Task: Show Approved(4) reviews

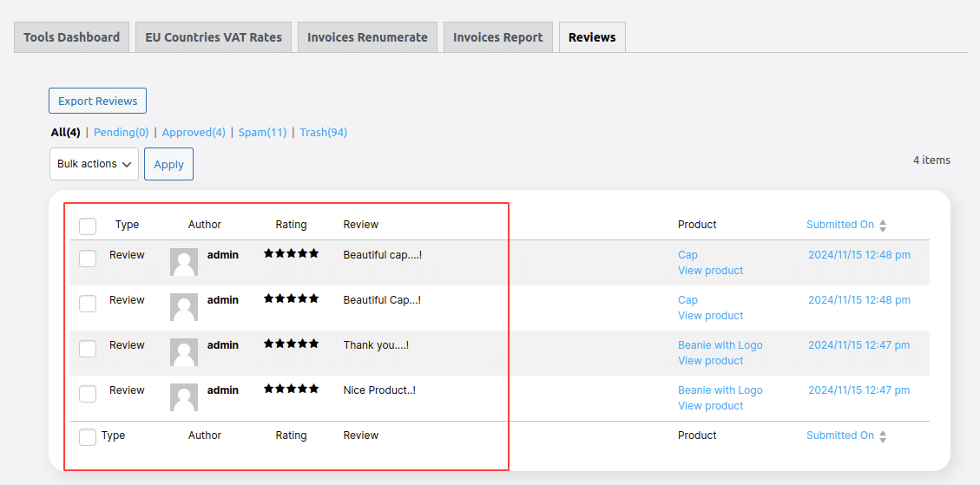Action: click(194, 133)
